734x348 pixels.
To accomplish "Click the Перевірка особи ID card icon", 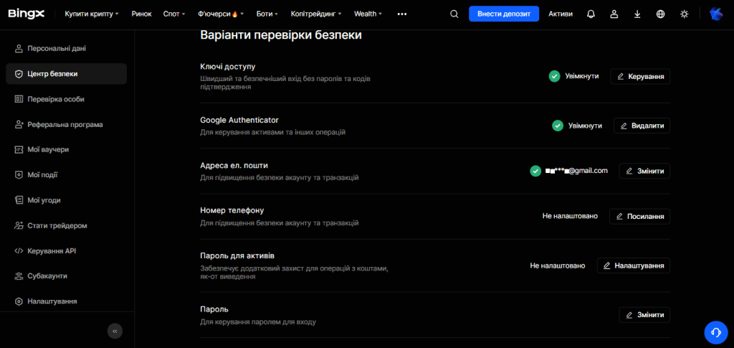I will pos(19,99).
